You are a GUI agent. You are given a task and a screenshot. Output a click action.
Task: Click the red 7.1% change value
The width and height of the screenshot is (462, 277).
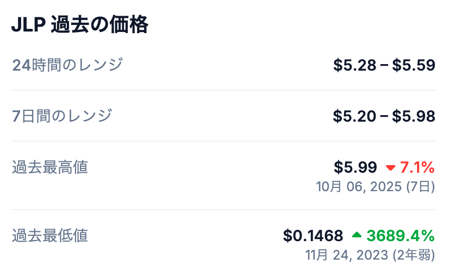tap(417, 167)
